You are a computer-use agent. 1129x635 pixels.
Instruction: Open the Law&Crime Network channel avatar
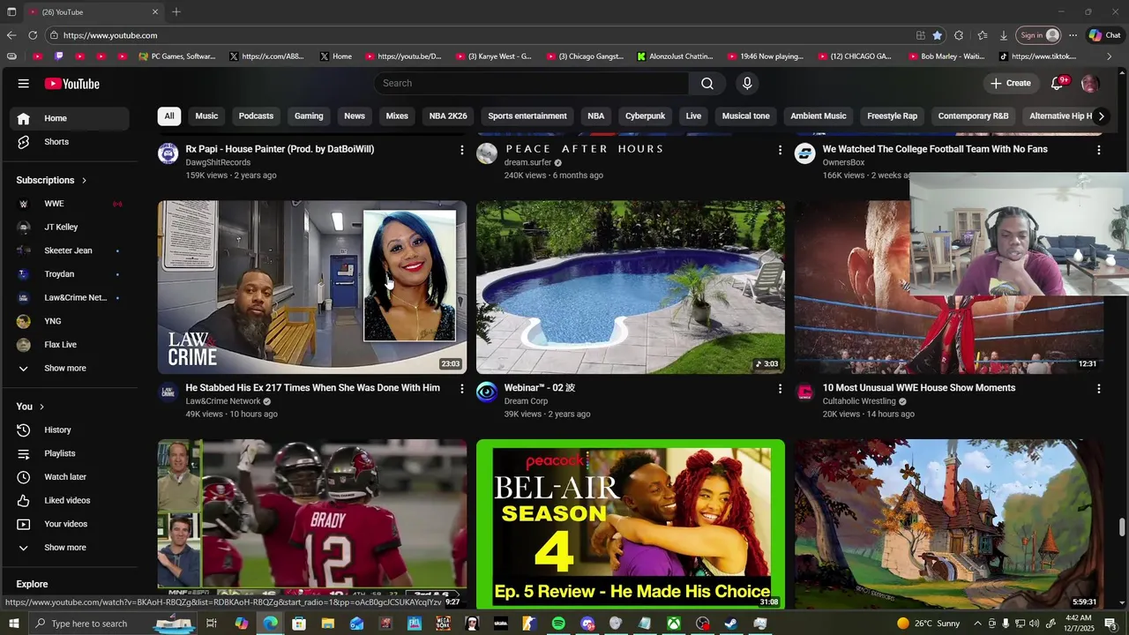[x=168, y=392]
